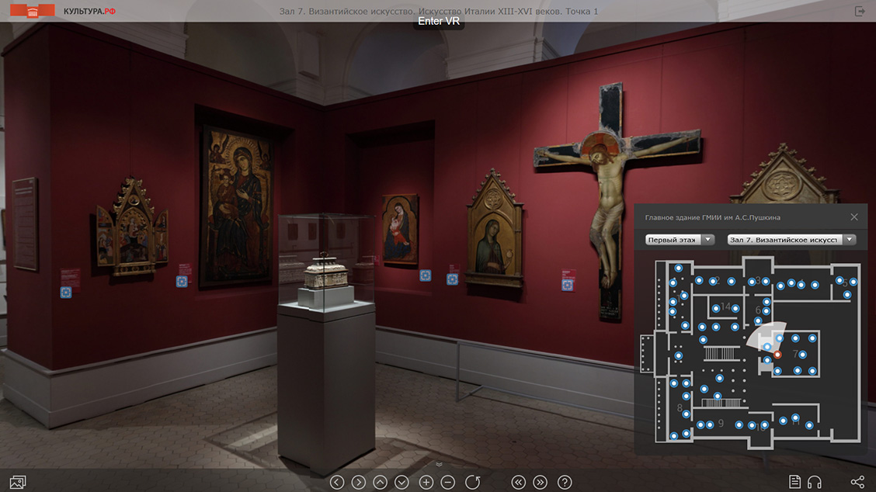Start auto-rotation with the circular arrow icon

pyautogui.click(x=473, y=482)
